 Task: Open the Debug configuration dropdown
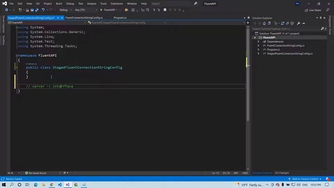[65, 10]
